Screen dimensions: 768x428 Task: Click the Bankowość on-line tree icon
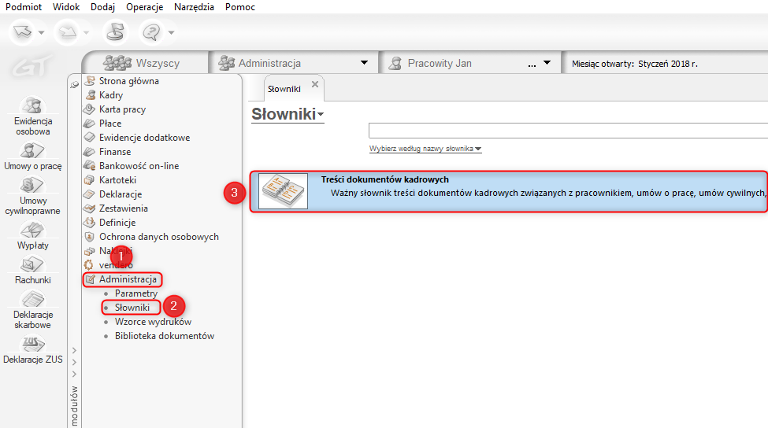pos(90,165)
